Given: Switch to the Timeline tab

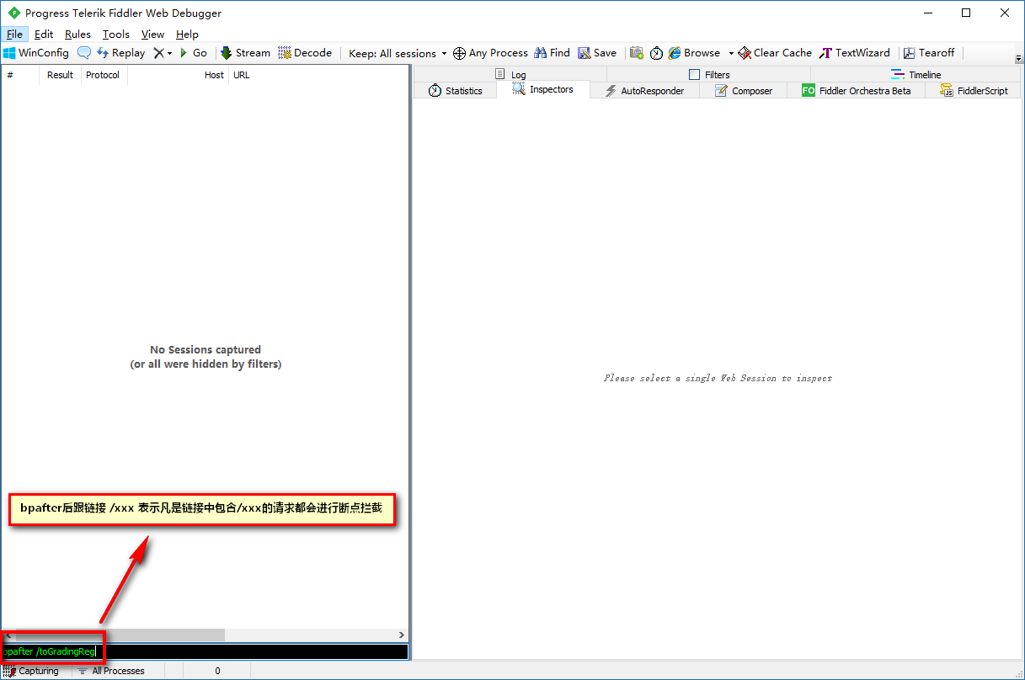Looking at the screenshot, I should (x=916, y=75).
